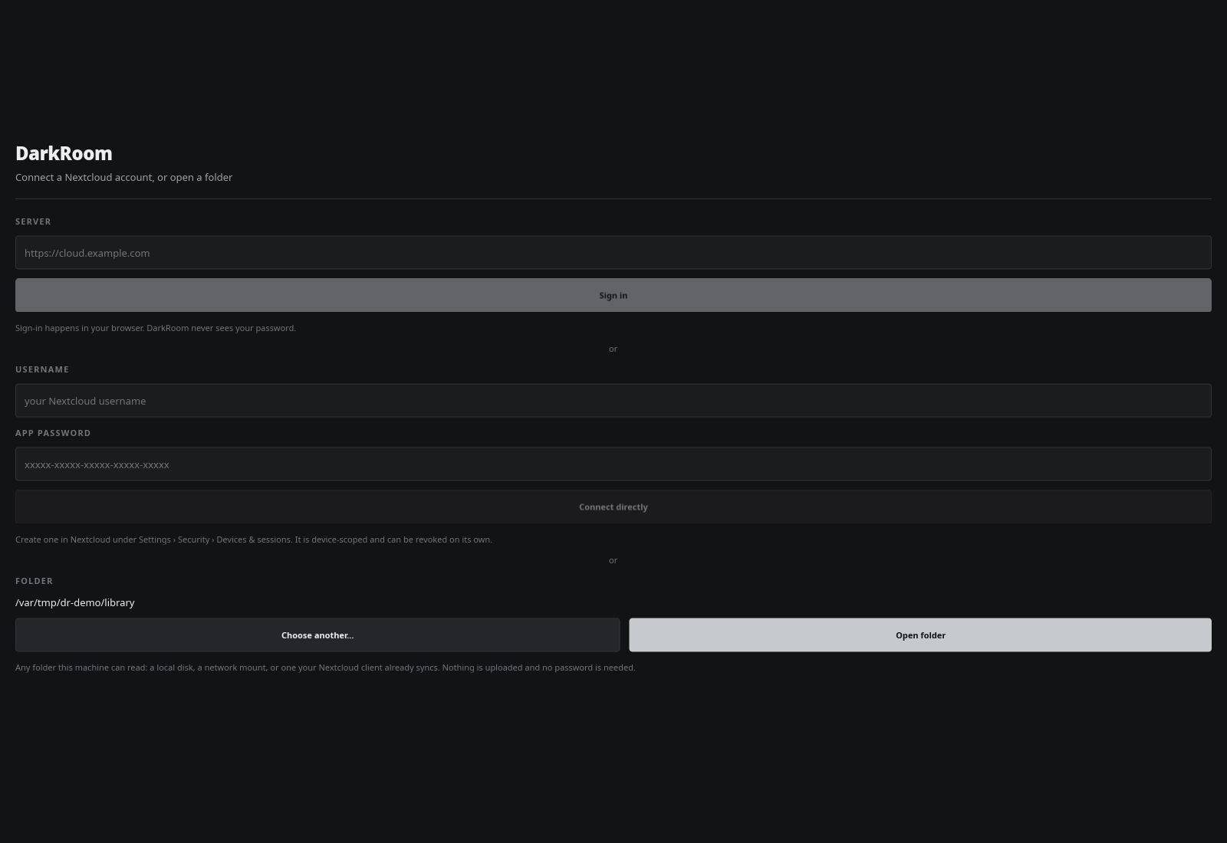Click the 'Connect a Nextcloud account' subtitle
1227x843 pixels.
[123, 177]
